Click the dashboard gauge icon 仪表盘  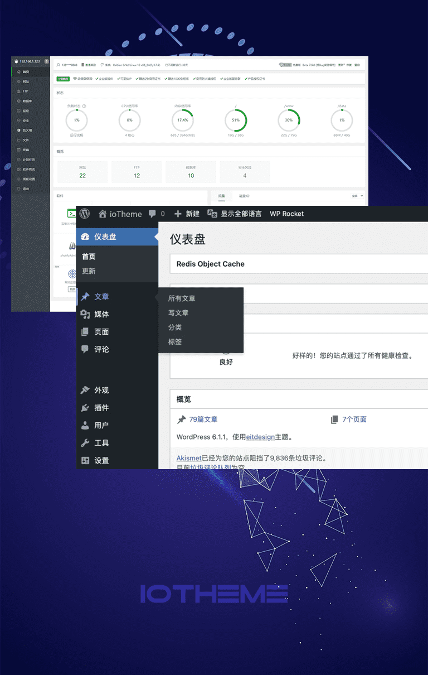(x=85, y=237)
